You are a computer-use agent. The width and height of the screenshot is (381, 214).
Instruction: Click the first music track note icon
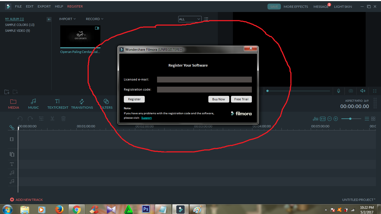coord(12,173)
